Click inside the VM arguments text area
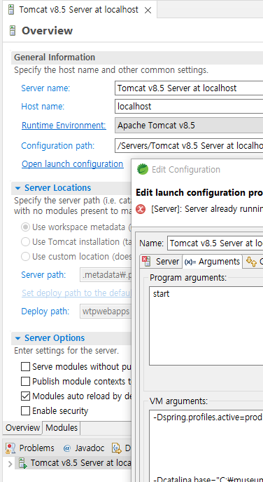This screenshot has height=482, width=263. click(206, 446)
